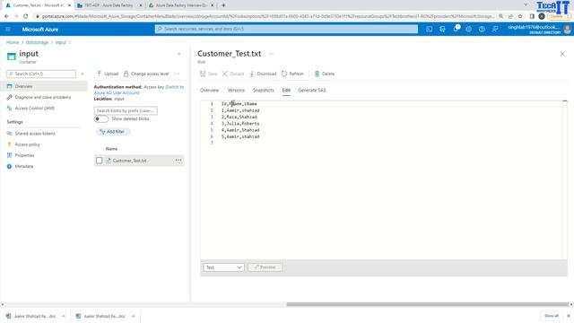
Task: Click Show all downloads
Action: pyautogui.click(x=552, y=316)
